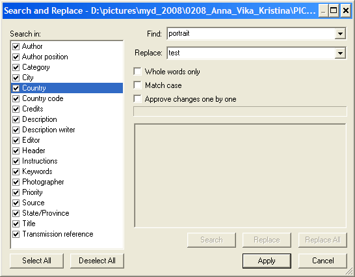The height and width of the screenshot is (277, 355).
Task: Toggle the Country code checkbox
Action: [x=16, y=98]
